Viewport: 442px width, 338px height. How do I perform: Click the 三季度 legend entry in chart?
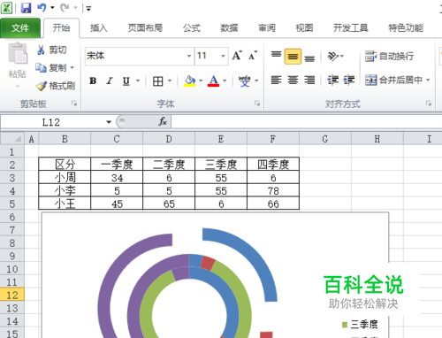[360, 325]
